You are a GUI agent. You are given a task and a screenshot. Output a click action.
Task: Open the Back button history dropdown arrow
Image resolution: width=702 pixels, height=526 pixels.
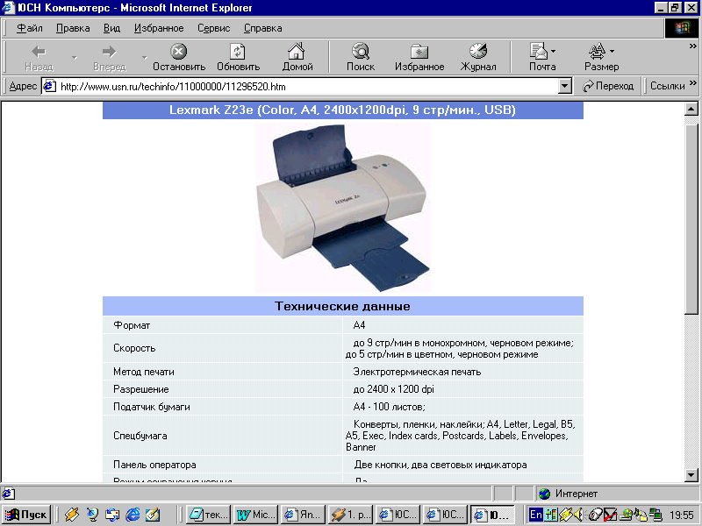coord(75,57)
